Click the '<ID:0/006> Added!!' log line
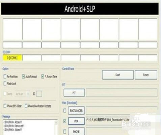The image size is (161, 135). pyautogui.click(x=12, y=130)
